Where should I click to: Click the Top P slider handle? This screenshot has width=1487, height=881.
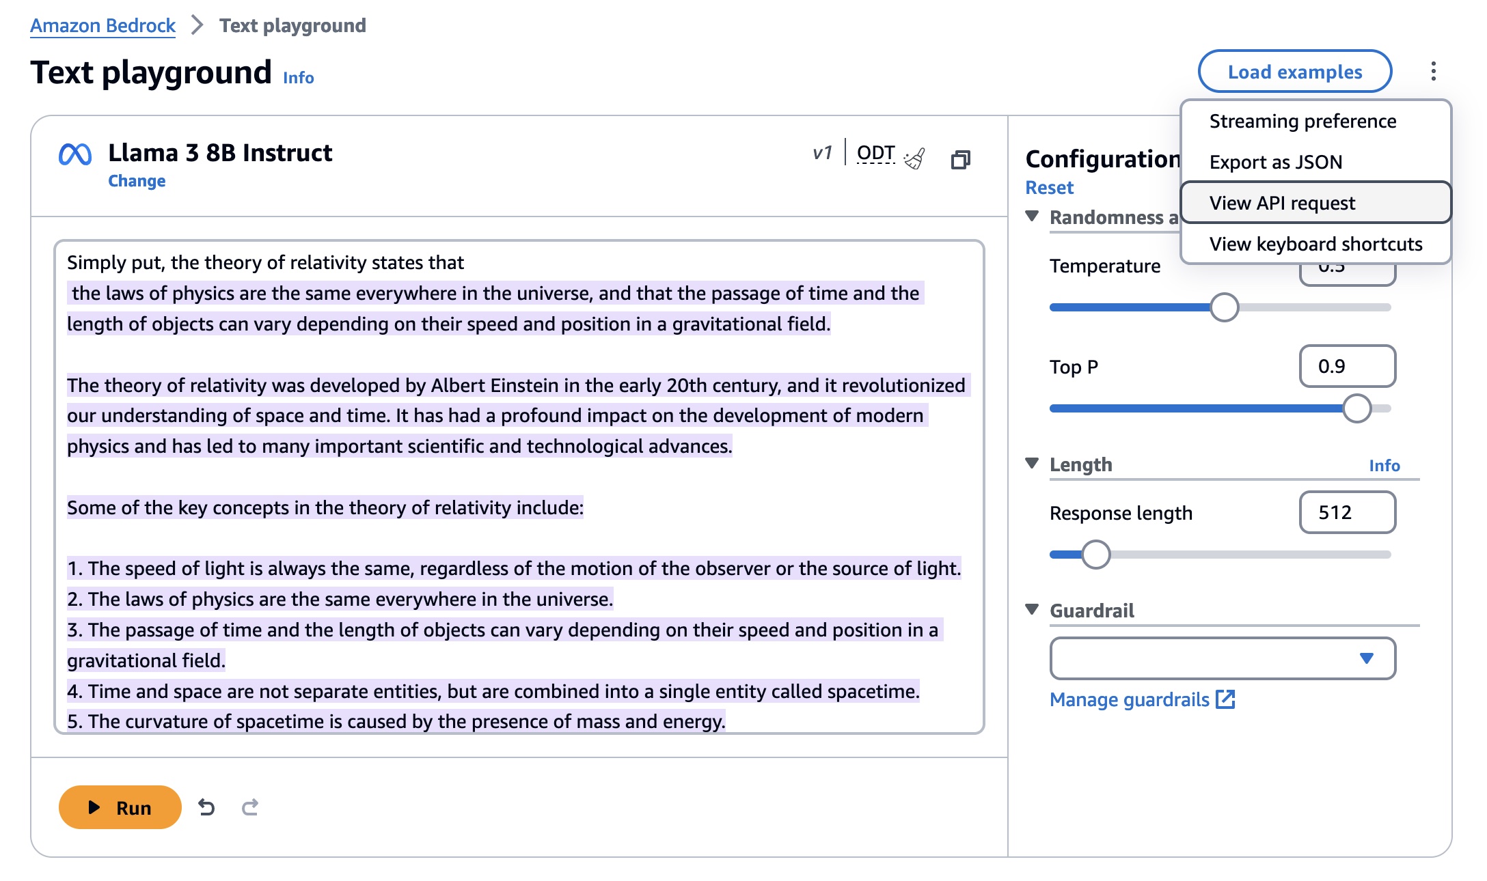click(x=1356, y=408)
